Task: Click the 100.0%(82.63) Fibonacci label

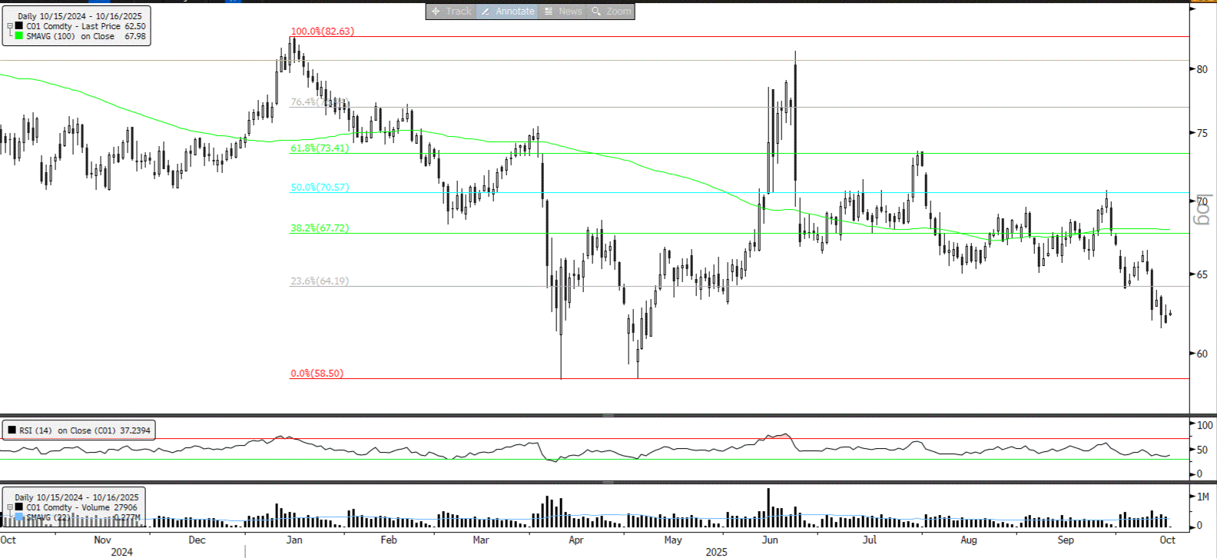Action: (x=322, y=32)
